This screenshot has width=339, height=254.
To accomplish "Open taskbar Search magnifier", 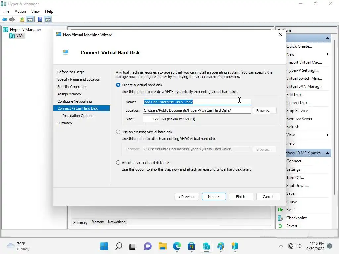I will click(x=119, y=246).
